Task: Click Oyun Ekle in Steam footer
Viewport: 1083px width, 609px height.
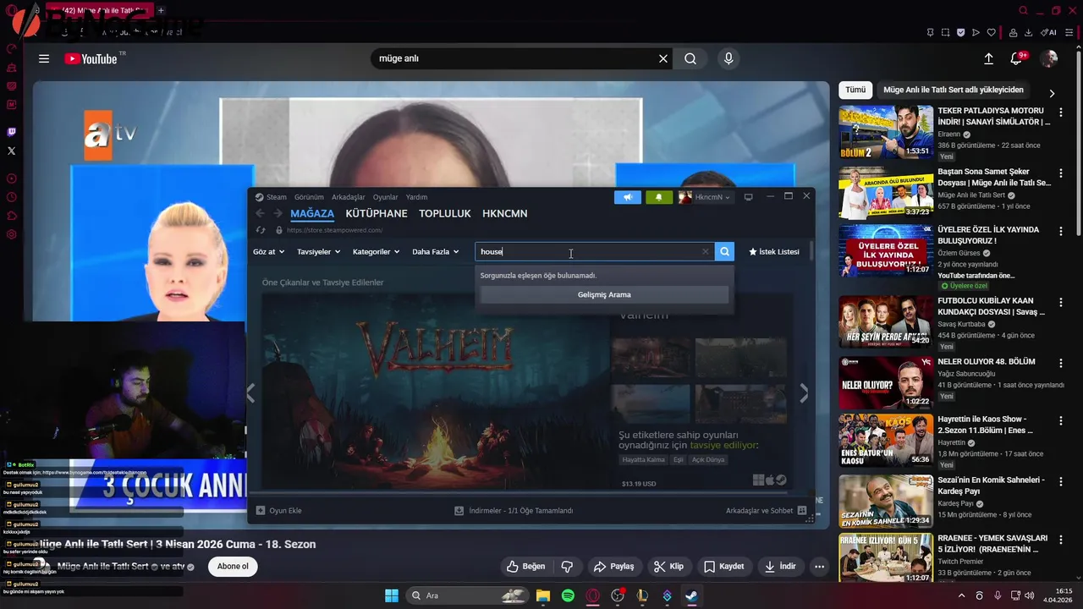Action: pyautogui.click(x=279, y=511)
